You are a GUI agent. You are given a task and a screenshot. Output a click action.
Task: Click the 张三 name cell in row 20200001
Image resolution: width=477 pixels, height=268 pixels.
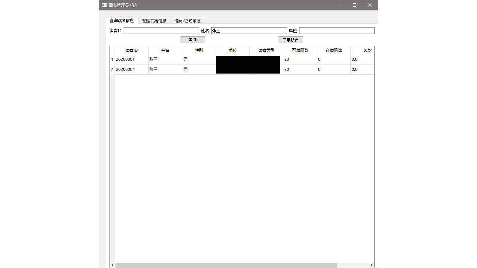pyautogui.click(x=165, y=59)
